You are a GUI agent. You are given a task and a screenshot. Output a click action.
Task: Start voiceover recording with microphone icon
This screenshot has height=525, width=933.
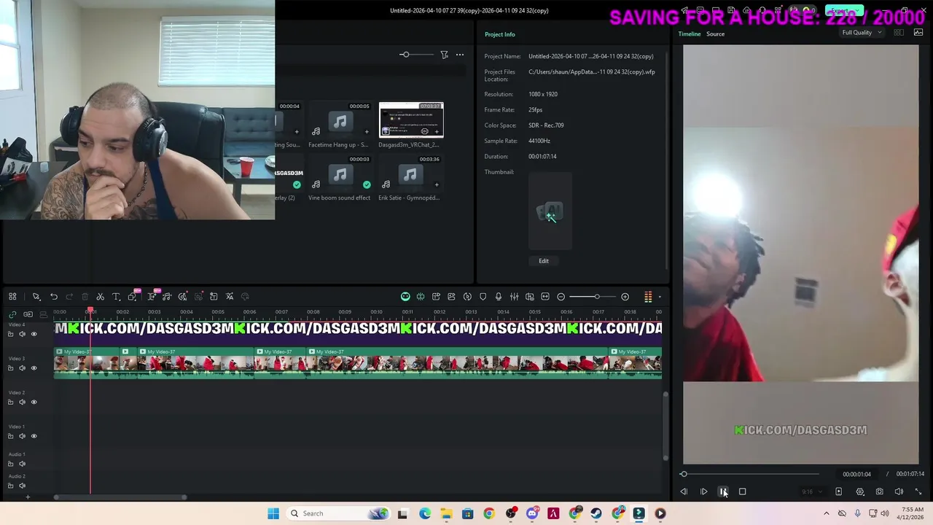tap(499, 297)
